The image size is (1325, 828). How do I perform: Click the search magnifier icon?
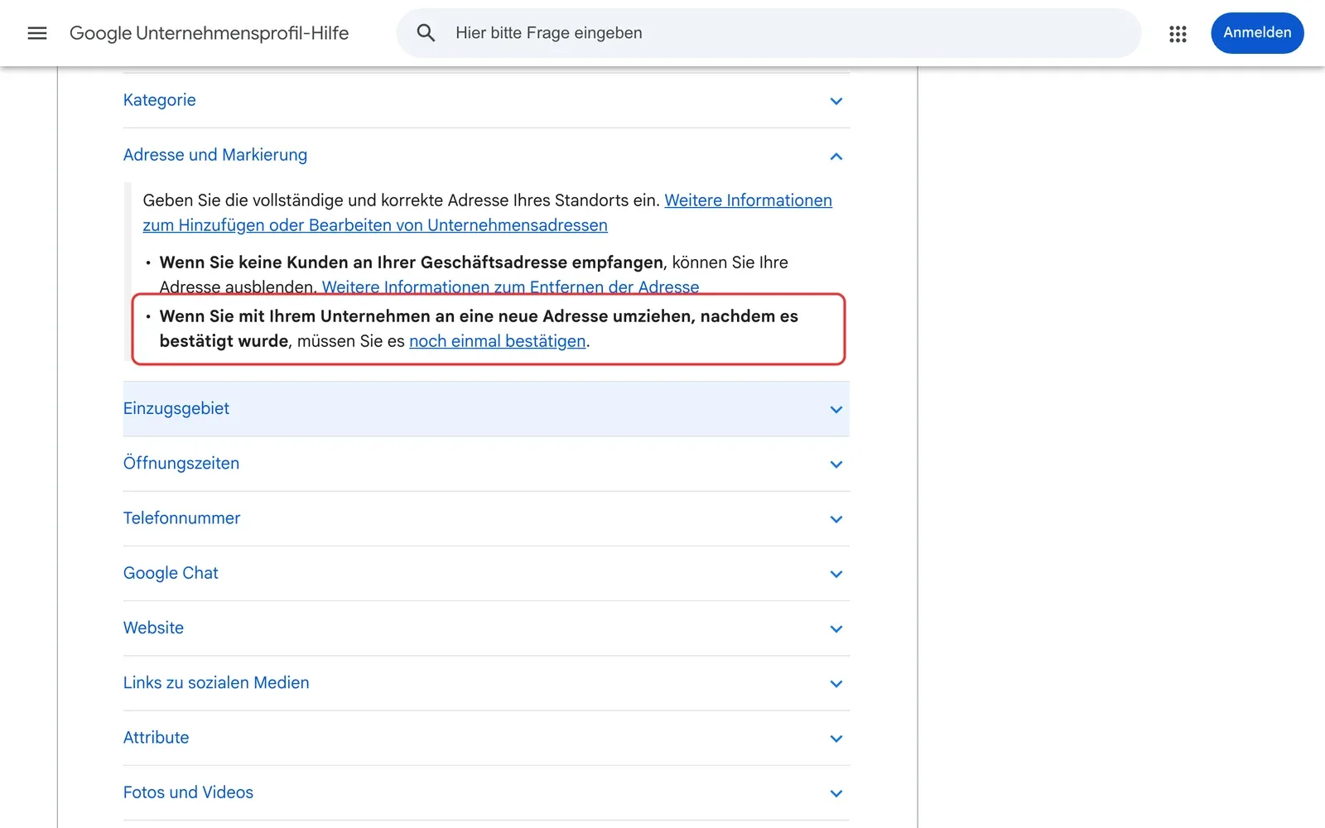[426, 33]
